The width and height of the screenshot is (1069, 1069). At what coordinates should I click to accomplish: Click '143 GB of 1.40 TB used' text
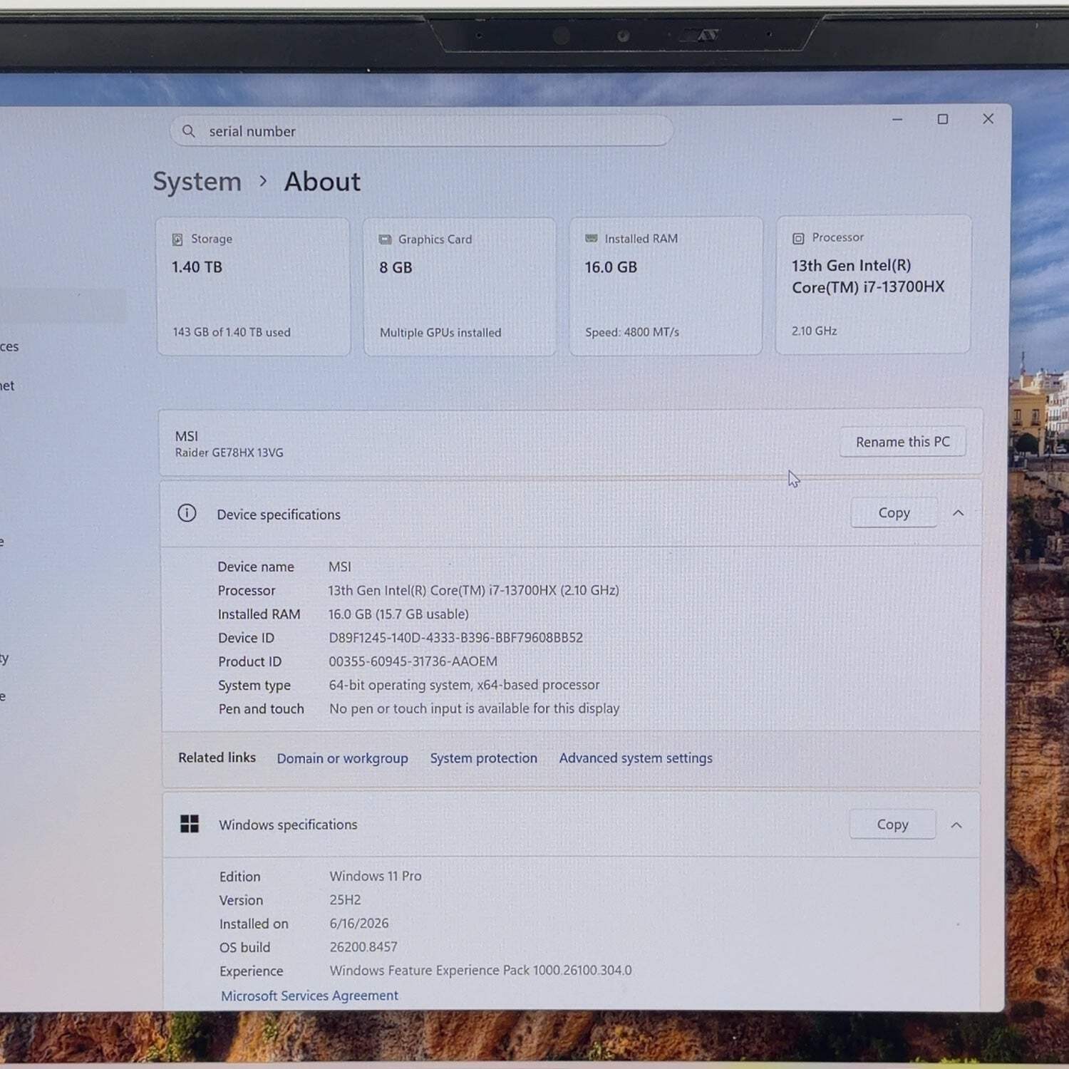click(232, 332)
